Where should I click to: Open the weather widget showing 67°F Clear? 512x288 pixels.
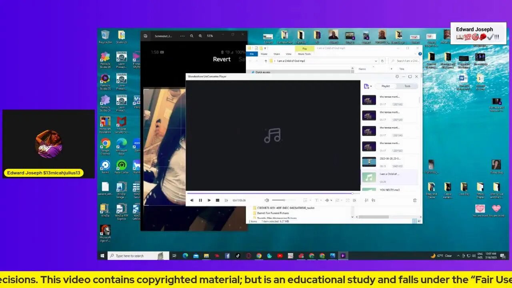[x=441, y=256]
